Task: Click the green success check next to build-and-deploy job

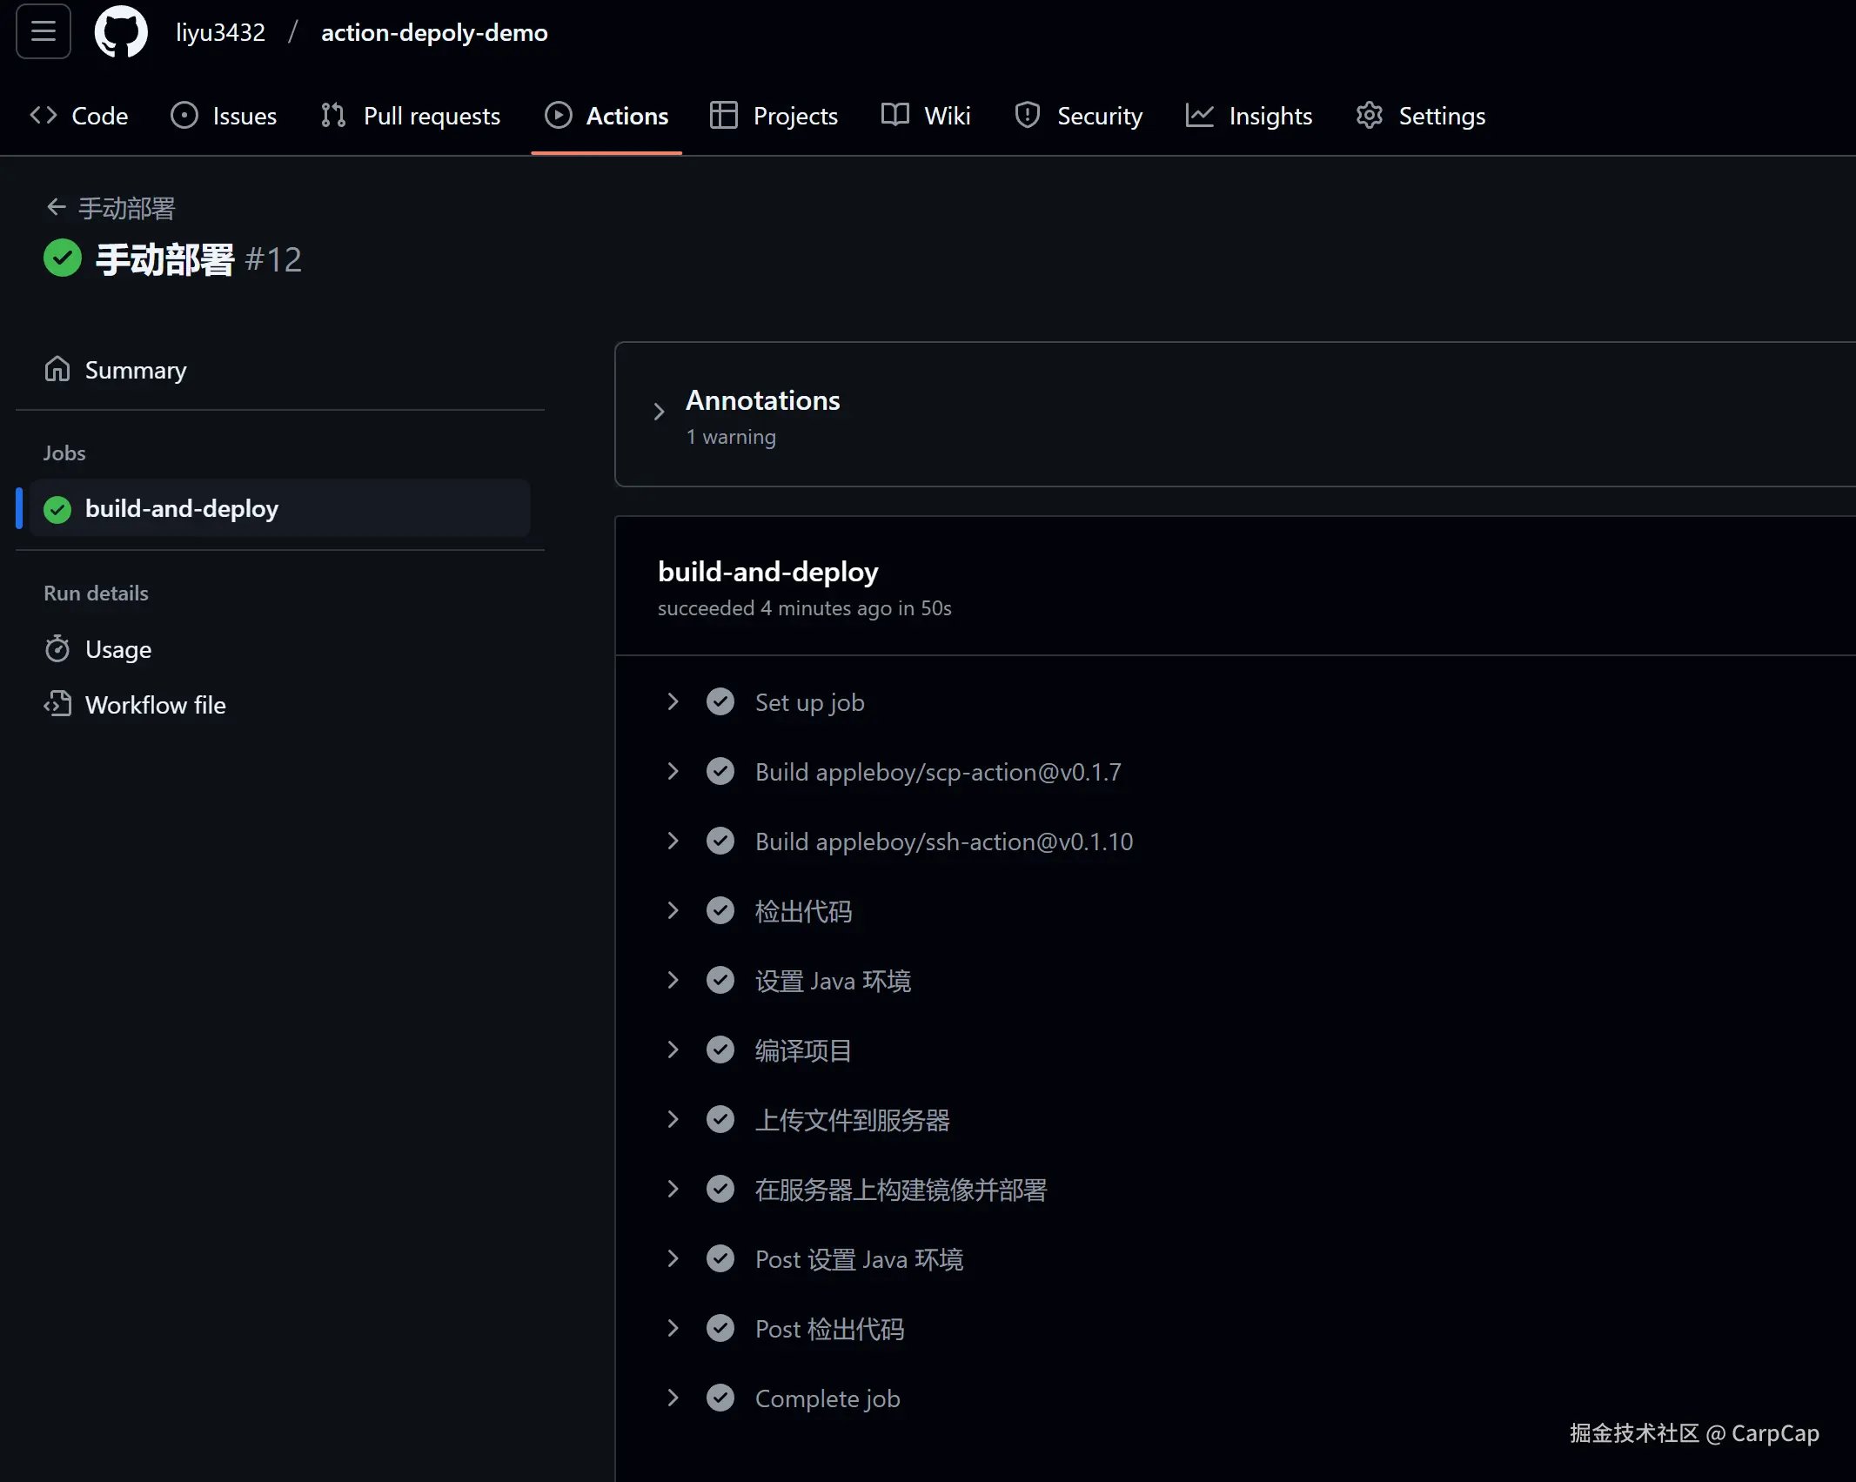Action: (57, 509)
